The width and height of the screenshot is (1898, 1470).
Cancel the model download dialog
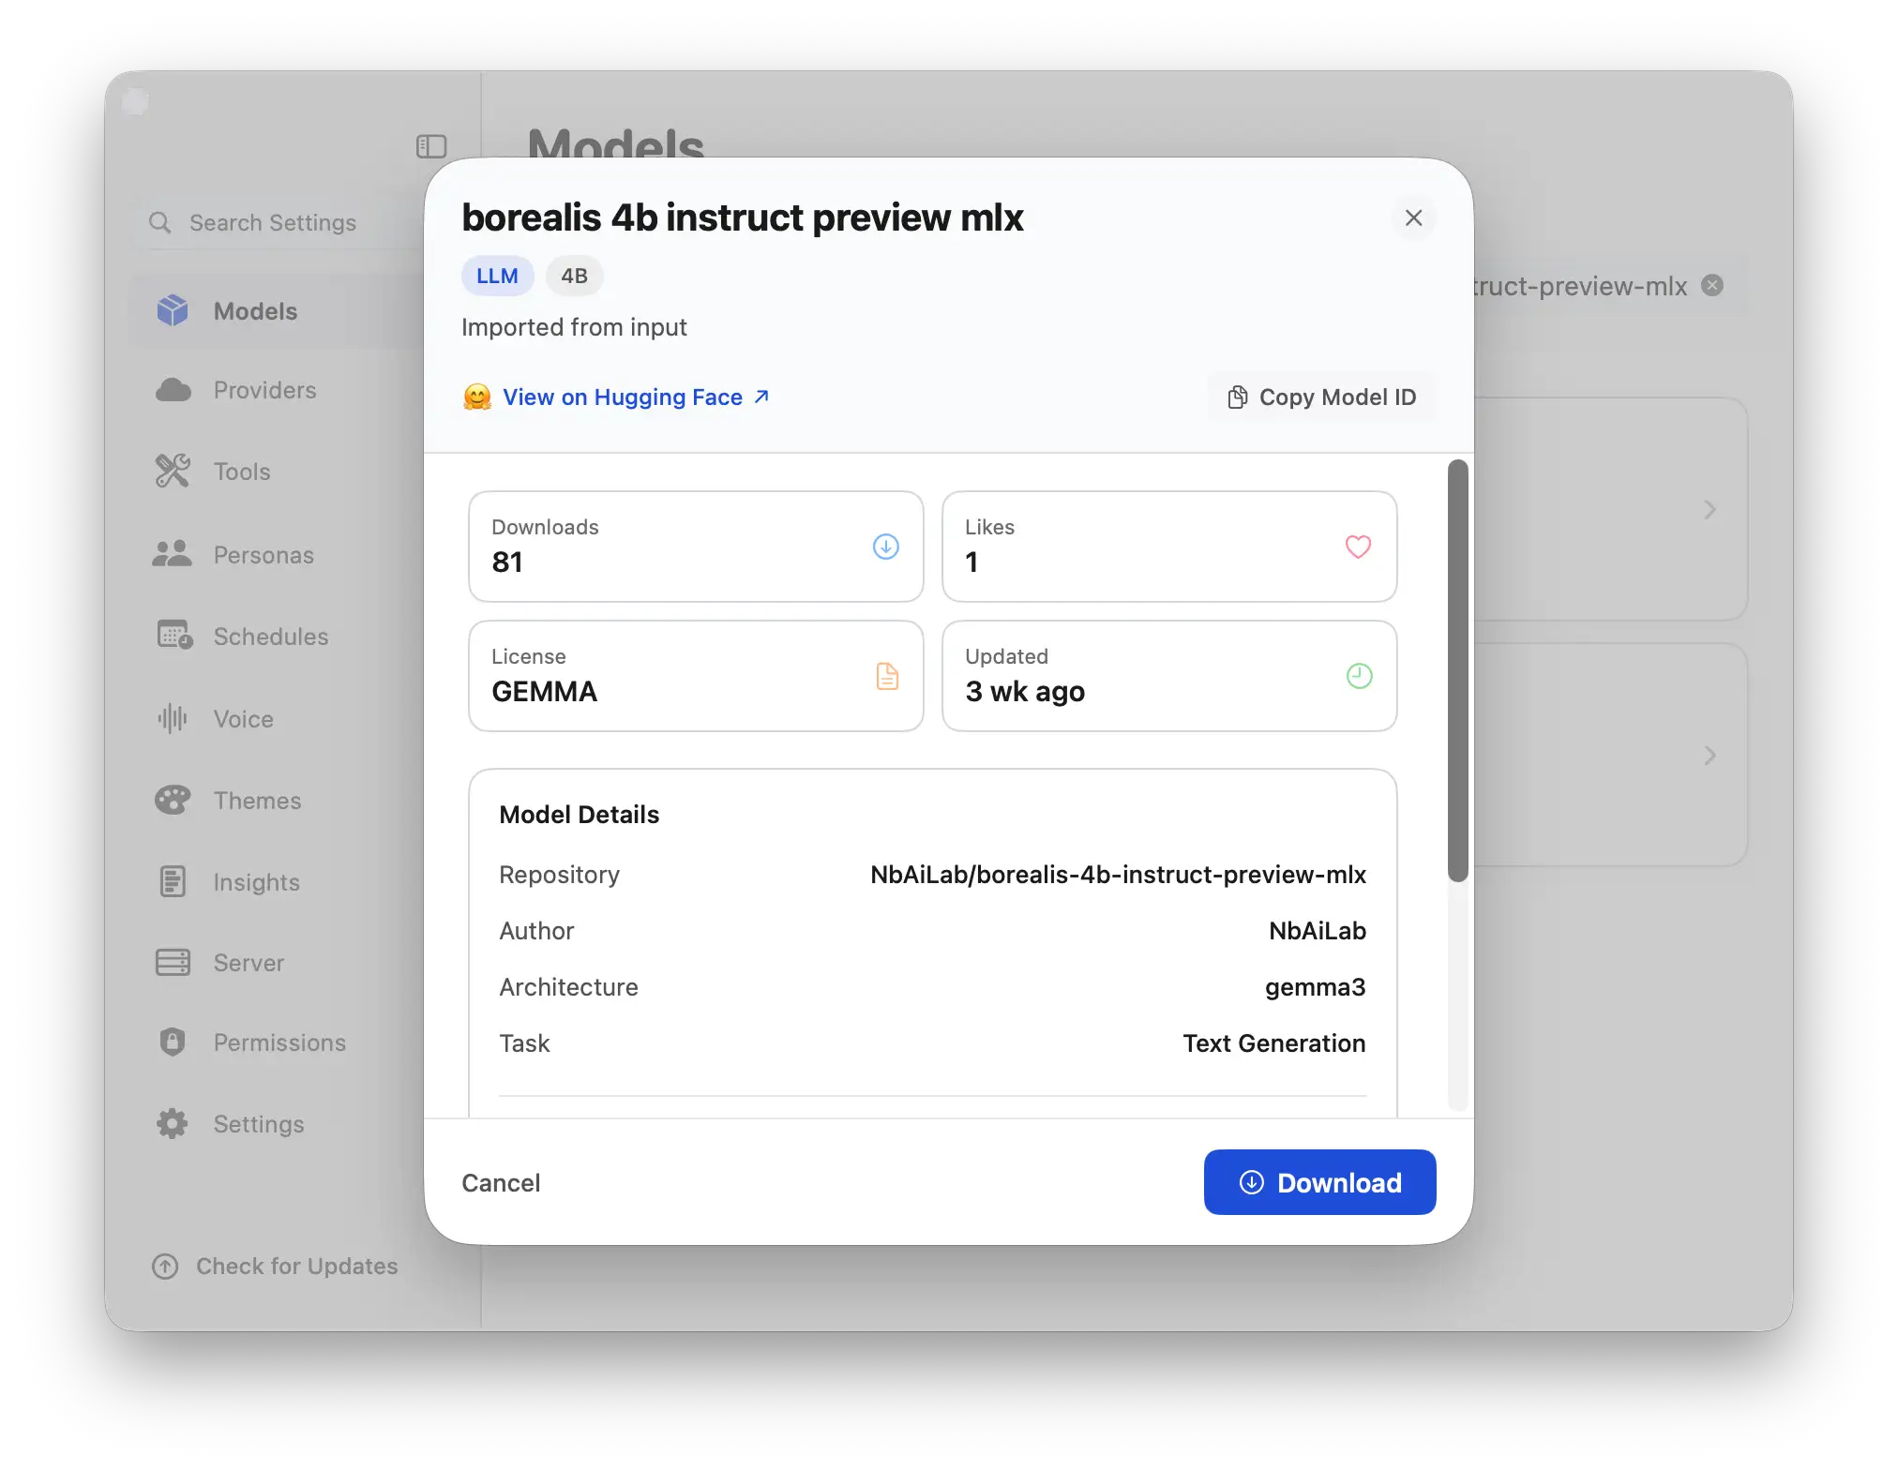point(501,1182)
